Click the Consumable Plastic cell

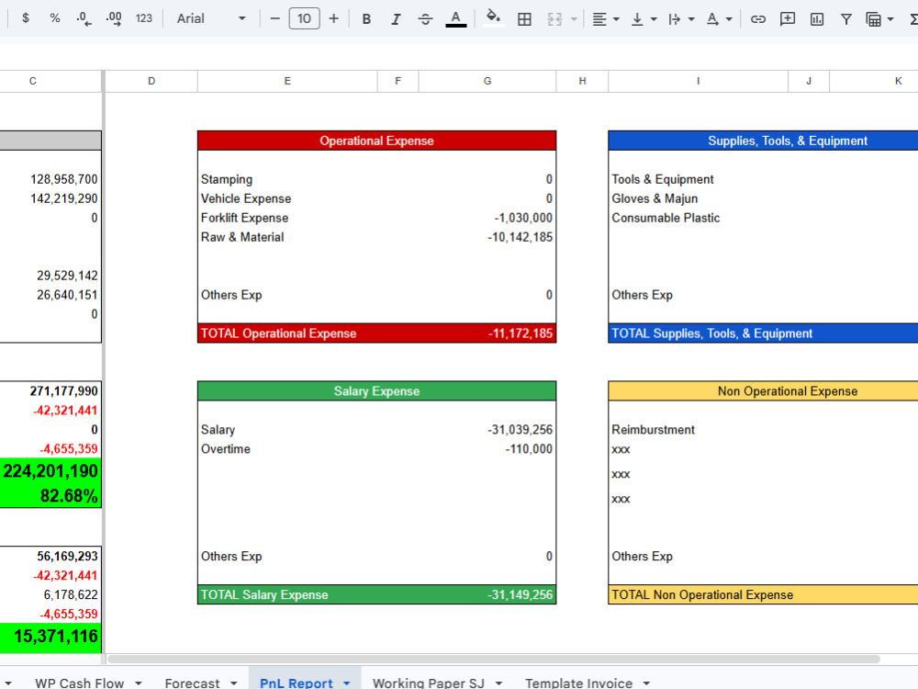coord(698,218)
